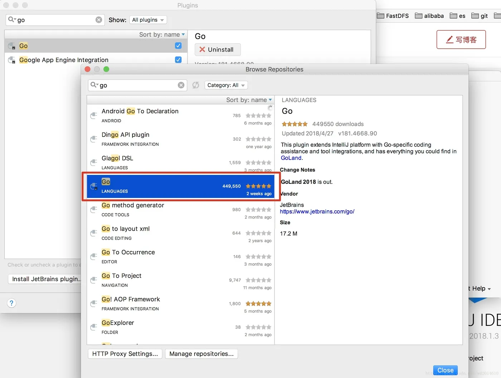
Task: Click the plugin icon beside Go to layout xml
Action: coord(94,233)
